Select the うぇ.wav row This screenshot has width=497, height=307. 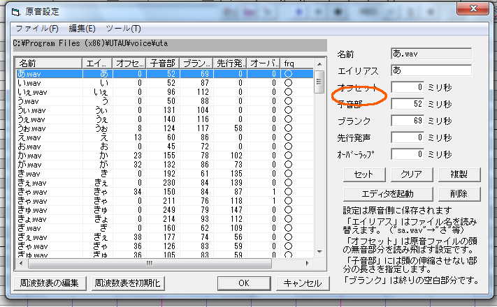164,119
